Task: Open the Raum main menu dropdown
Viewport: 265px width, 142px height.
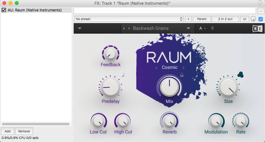Action: tap(80, 28)
